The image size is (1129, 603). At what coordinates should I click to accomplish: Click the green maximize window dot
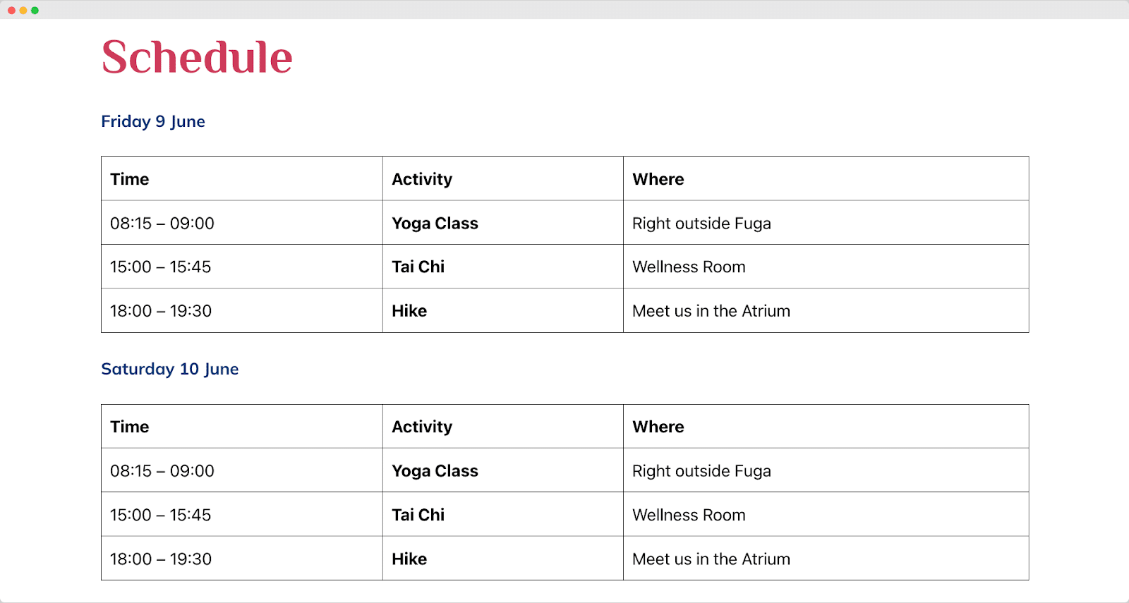(x=35, y=11)
